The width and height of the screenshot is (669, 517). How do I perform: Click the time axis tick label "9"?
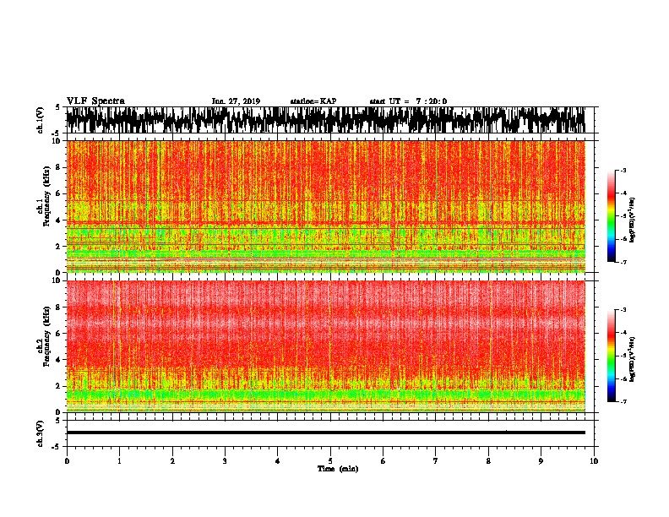pos(541,461)
